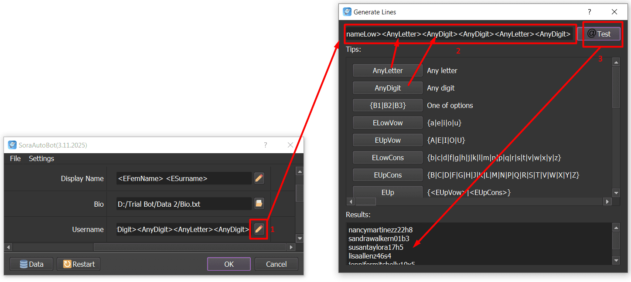The width and height of the screenshot is (631, 282).
Task: Confirm changes with the OK button
Action: tap(229, 264)
